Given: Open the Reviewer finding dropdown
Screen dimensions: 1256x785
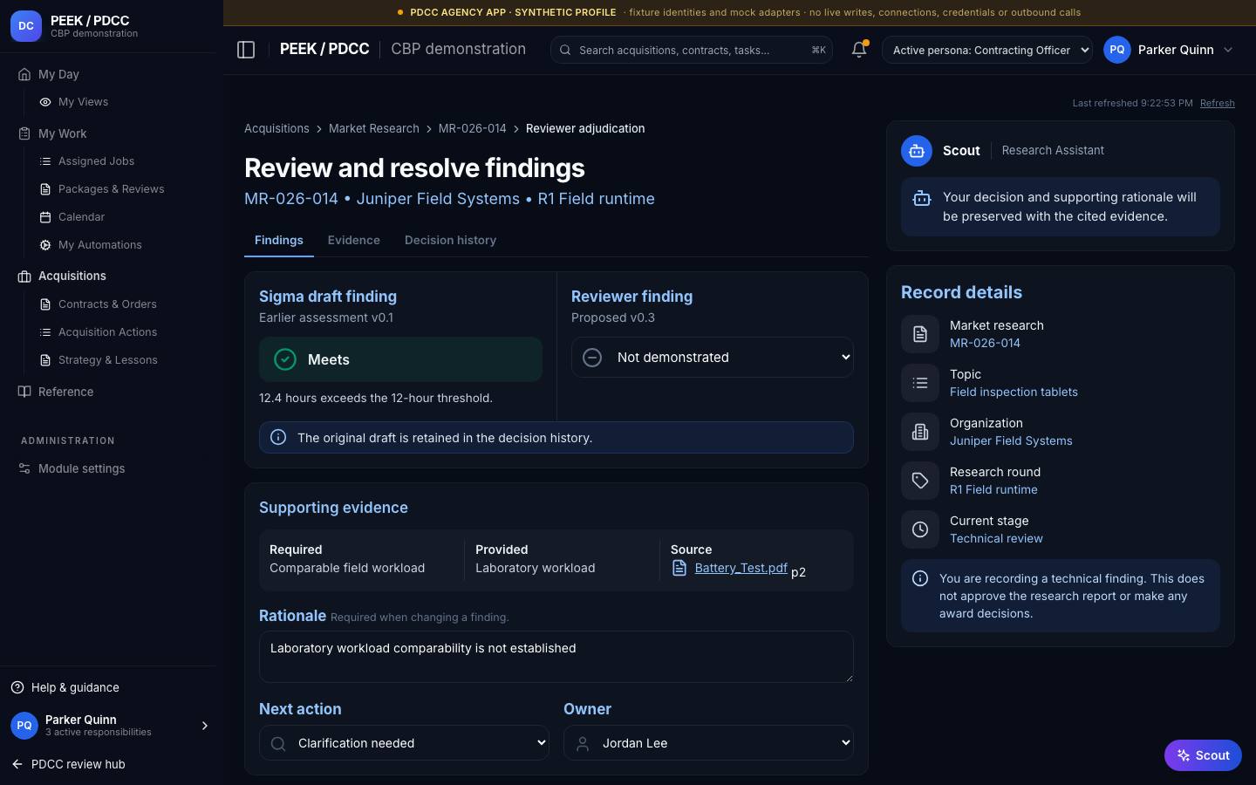Looking at the screenshot, I should pos(712,357).
